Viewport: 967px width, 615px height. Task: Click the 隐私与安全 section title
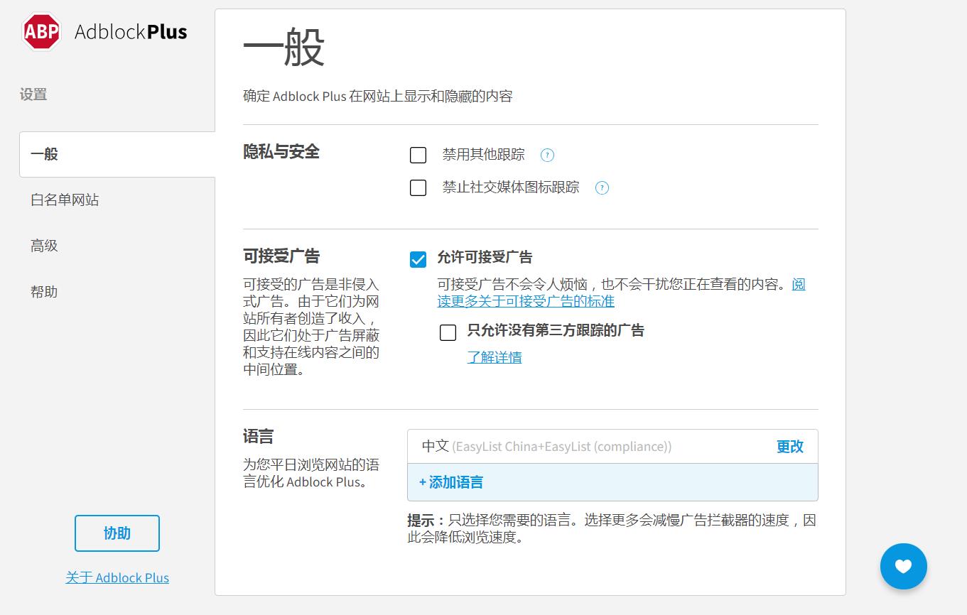coord(281,152)
